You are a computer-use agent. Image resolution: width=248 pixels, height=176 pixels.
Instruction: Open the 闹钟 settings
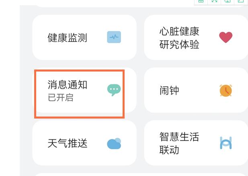[x=169, y=90]
